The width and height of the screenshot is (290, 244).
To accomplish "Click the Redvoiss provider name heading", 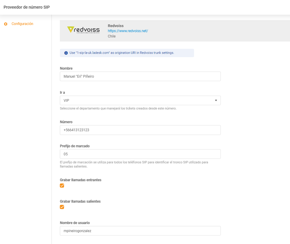I will point(116,26).
